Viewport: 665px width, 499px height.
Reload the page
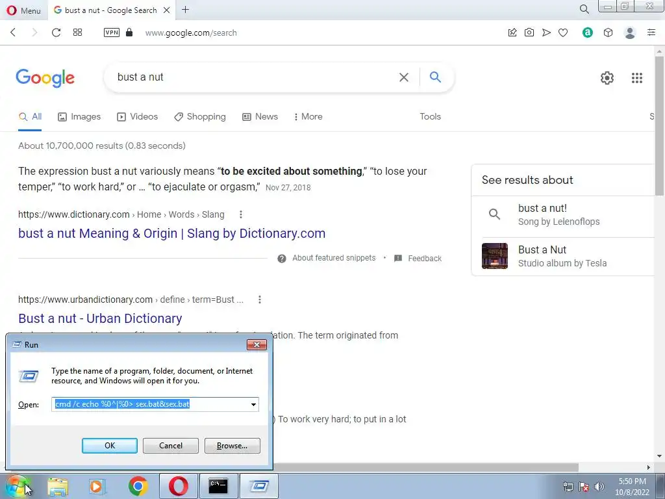tap(56, 32)
